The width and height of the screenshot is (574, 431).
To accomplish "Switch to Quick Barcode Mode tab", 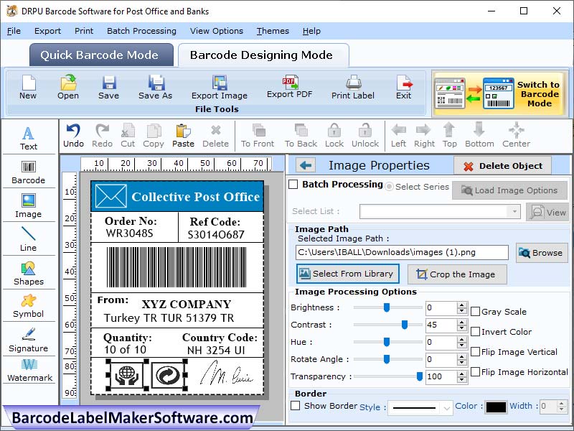I will [100, 55].
